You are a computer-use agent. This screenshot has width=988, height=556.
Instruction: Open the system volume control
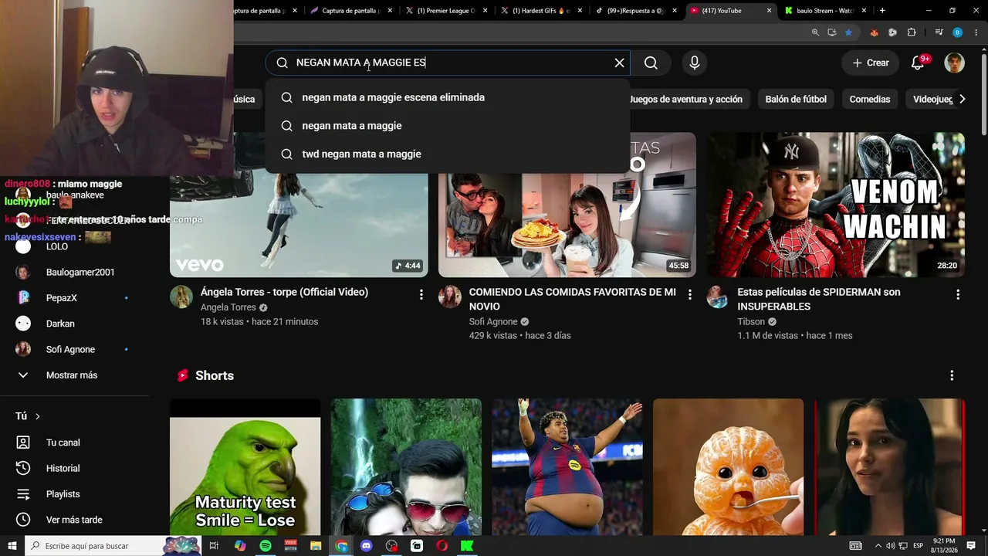point(891,546)
